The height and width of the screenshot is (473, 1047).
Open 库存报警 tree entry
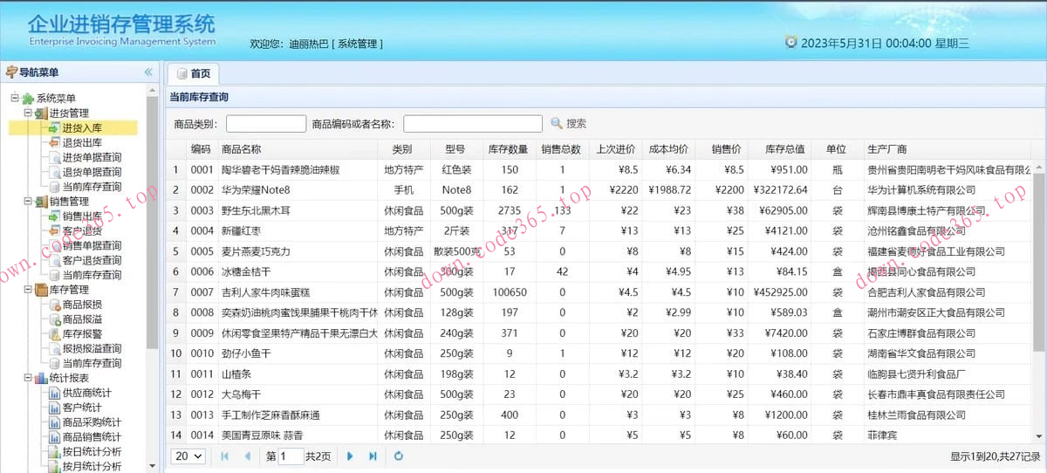80,334
